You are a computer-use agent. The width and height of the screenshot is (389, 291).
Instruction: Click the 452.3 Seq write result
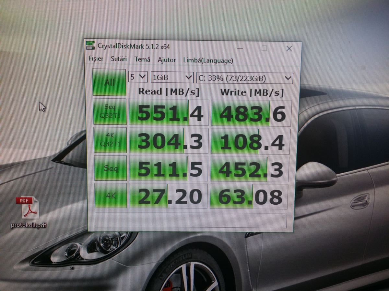[249, 169]
